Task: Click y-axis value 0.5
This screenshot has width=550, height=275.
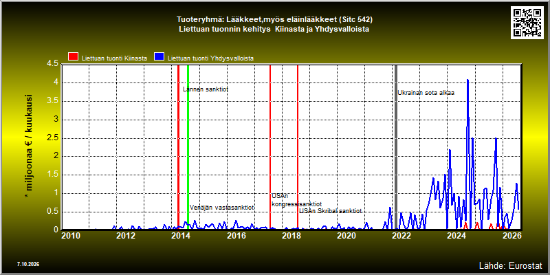Action: tap(52, 212)
